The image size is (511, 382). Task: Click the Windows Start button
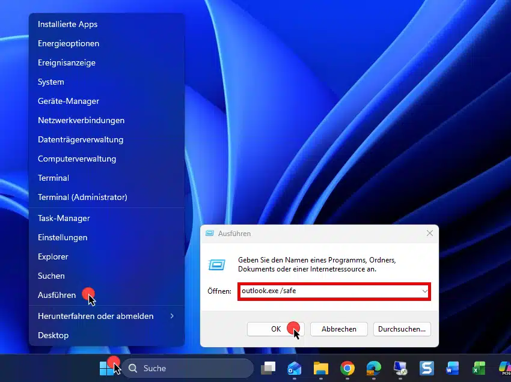coord(108,368)
